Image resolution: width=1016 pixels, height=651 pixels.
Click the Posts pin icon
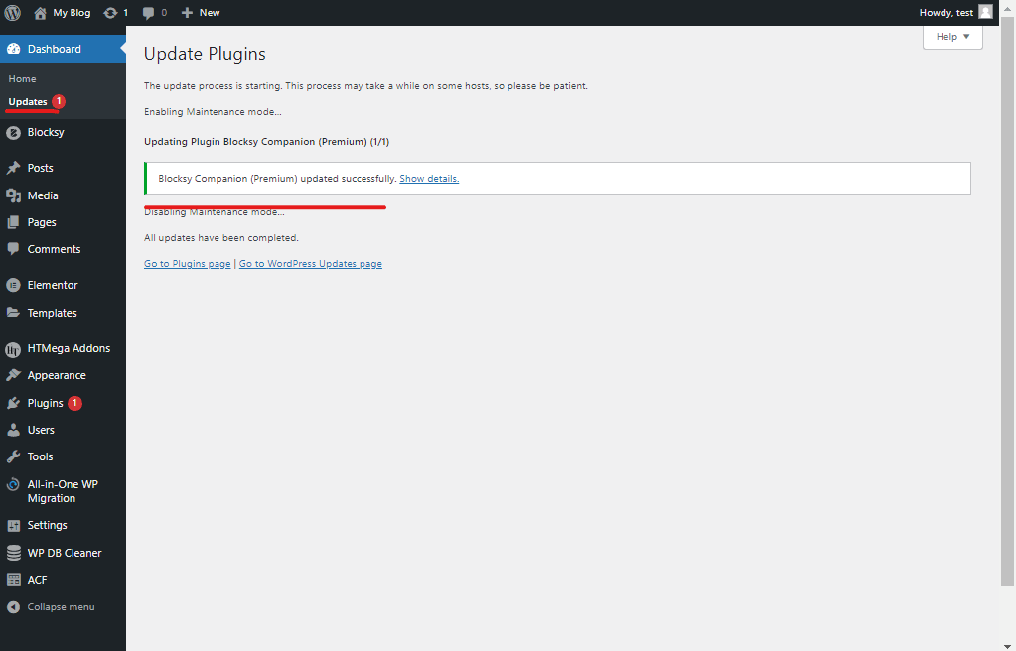13,168
